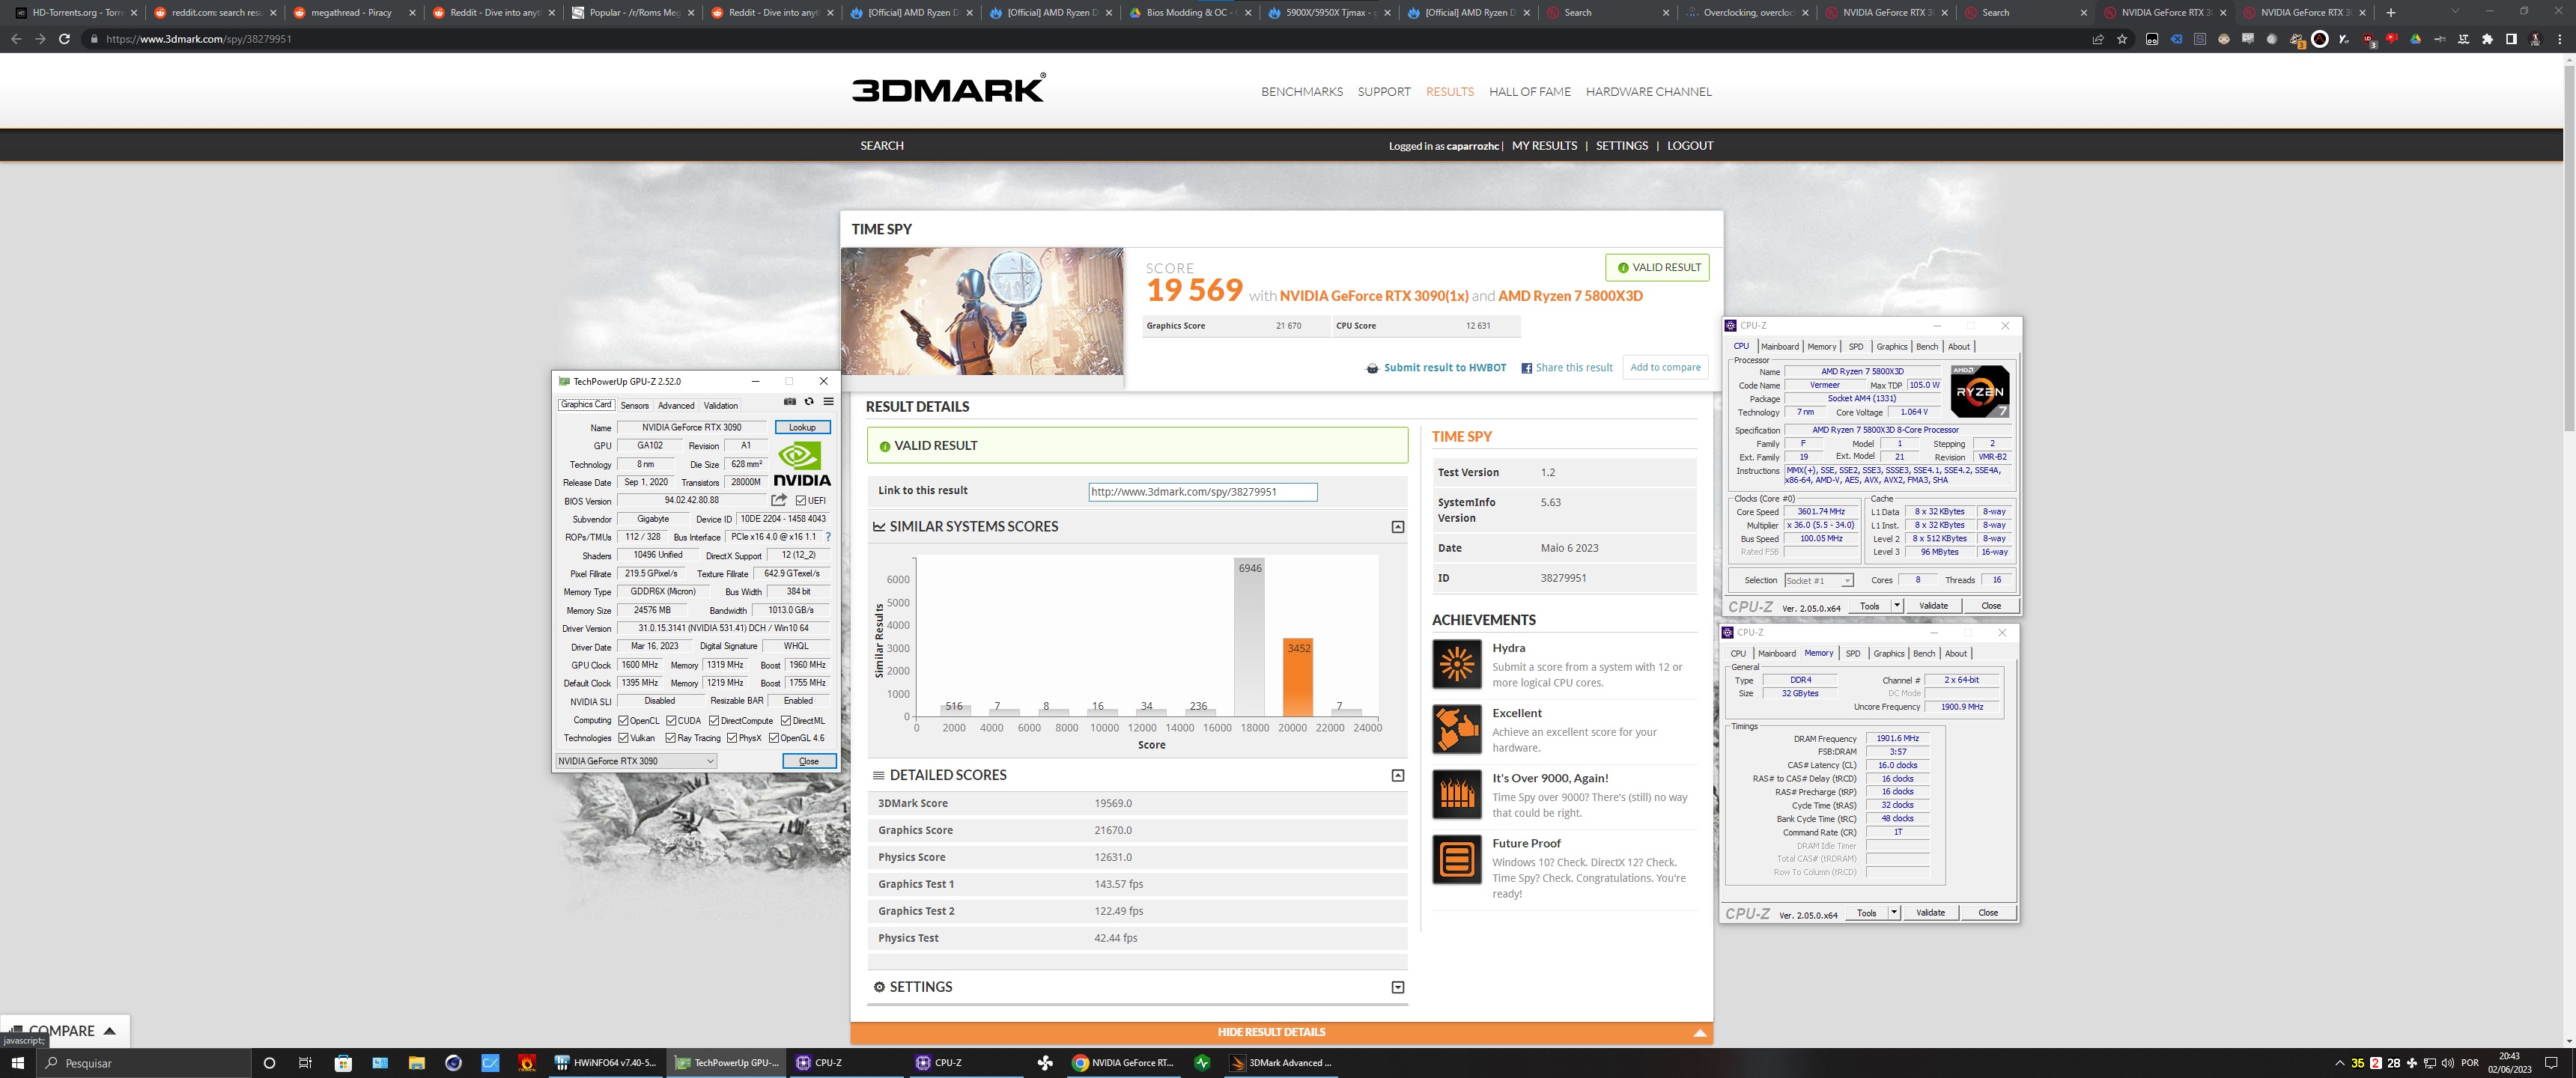The height and width of the screenshot is (1078, 2576).
Task: Click the Time Spy result thumbnail image
Action: (982, 312)
